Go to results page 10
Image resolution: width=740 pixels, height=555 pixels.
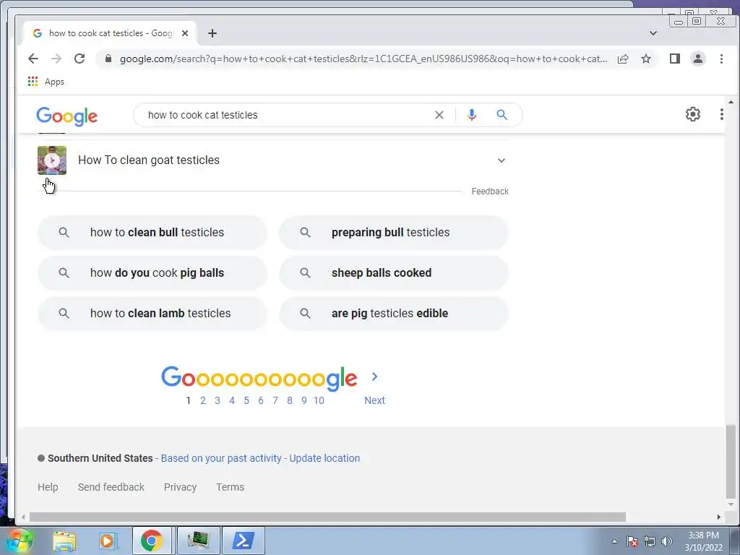[319, 400]
